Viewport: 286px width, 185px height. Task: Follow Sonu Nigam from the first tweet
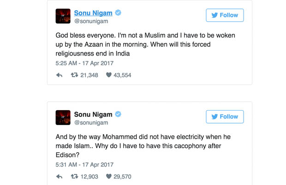pyautogui.click(x=225, y=15)
